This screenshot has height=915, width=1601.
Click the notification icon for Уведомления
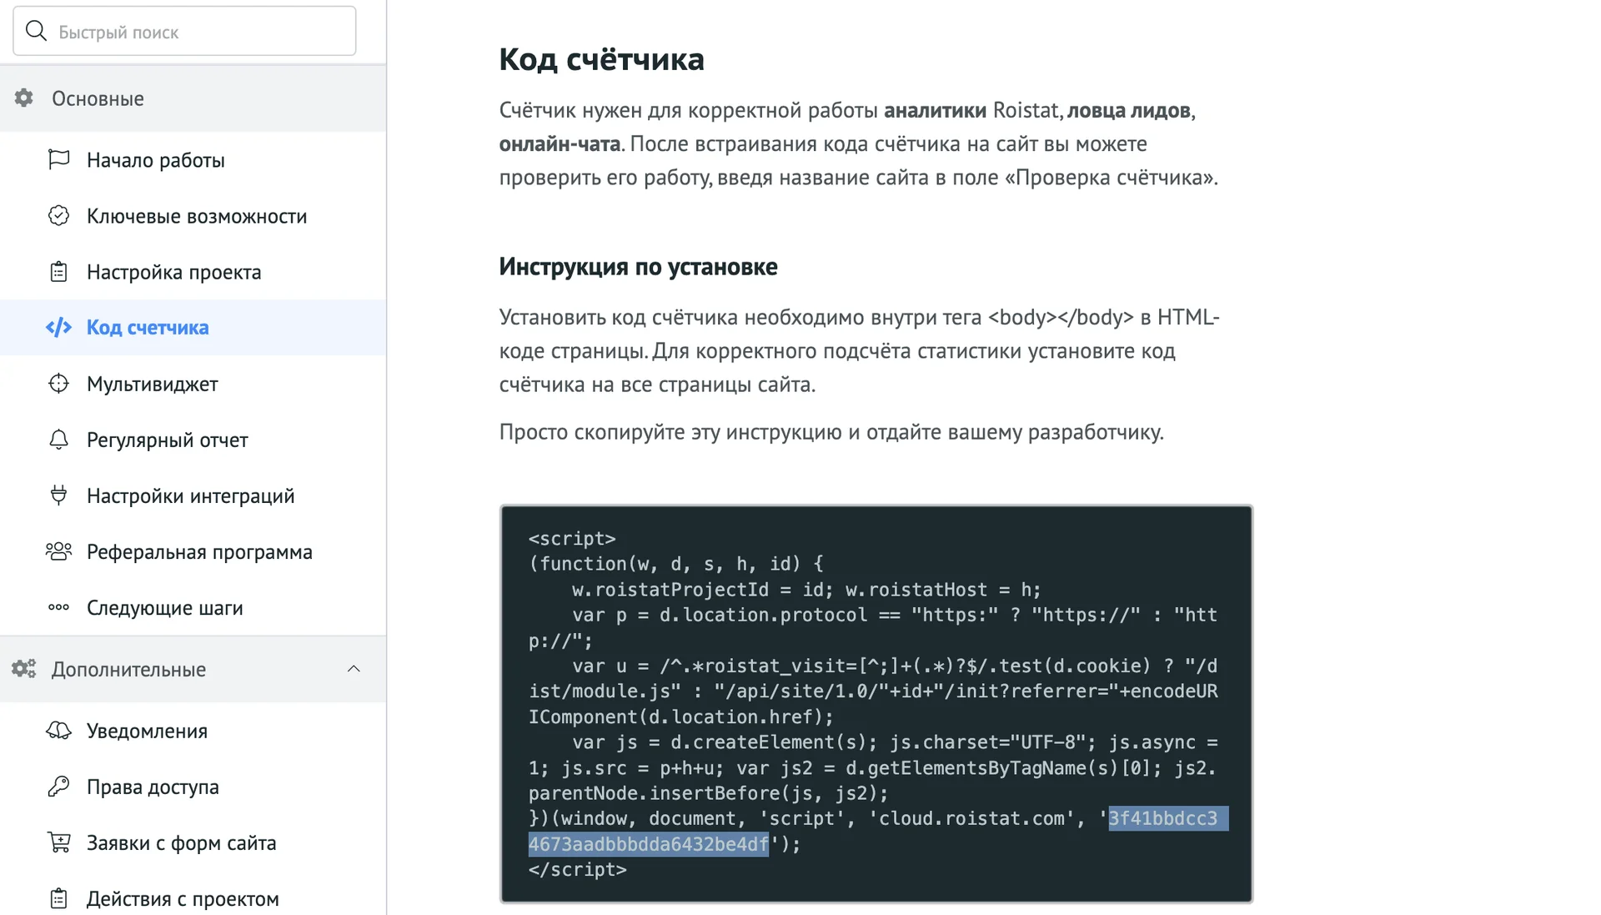tap(58, 730)
